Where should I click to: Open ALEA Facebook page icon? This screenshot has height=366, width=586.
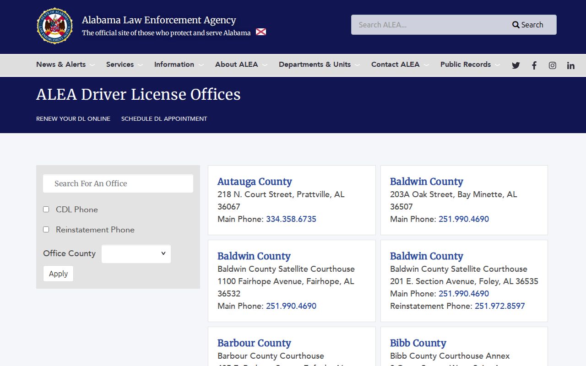click(x=534, y=65)
